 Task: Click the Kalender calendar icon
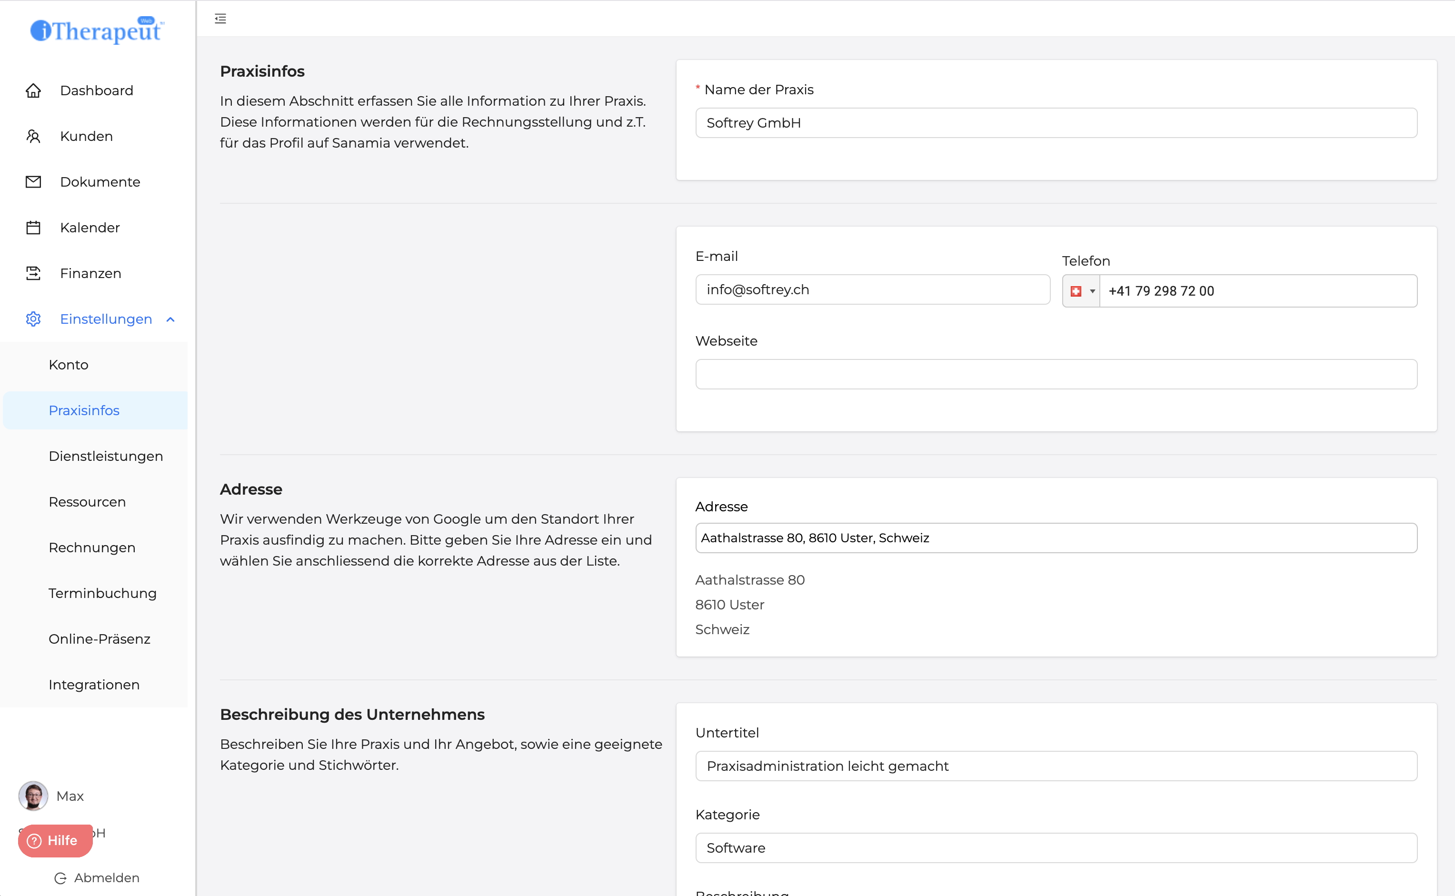33,228
